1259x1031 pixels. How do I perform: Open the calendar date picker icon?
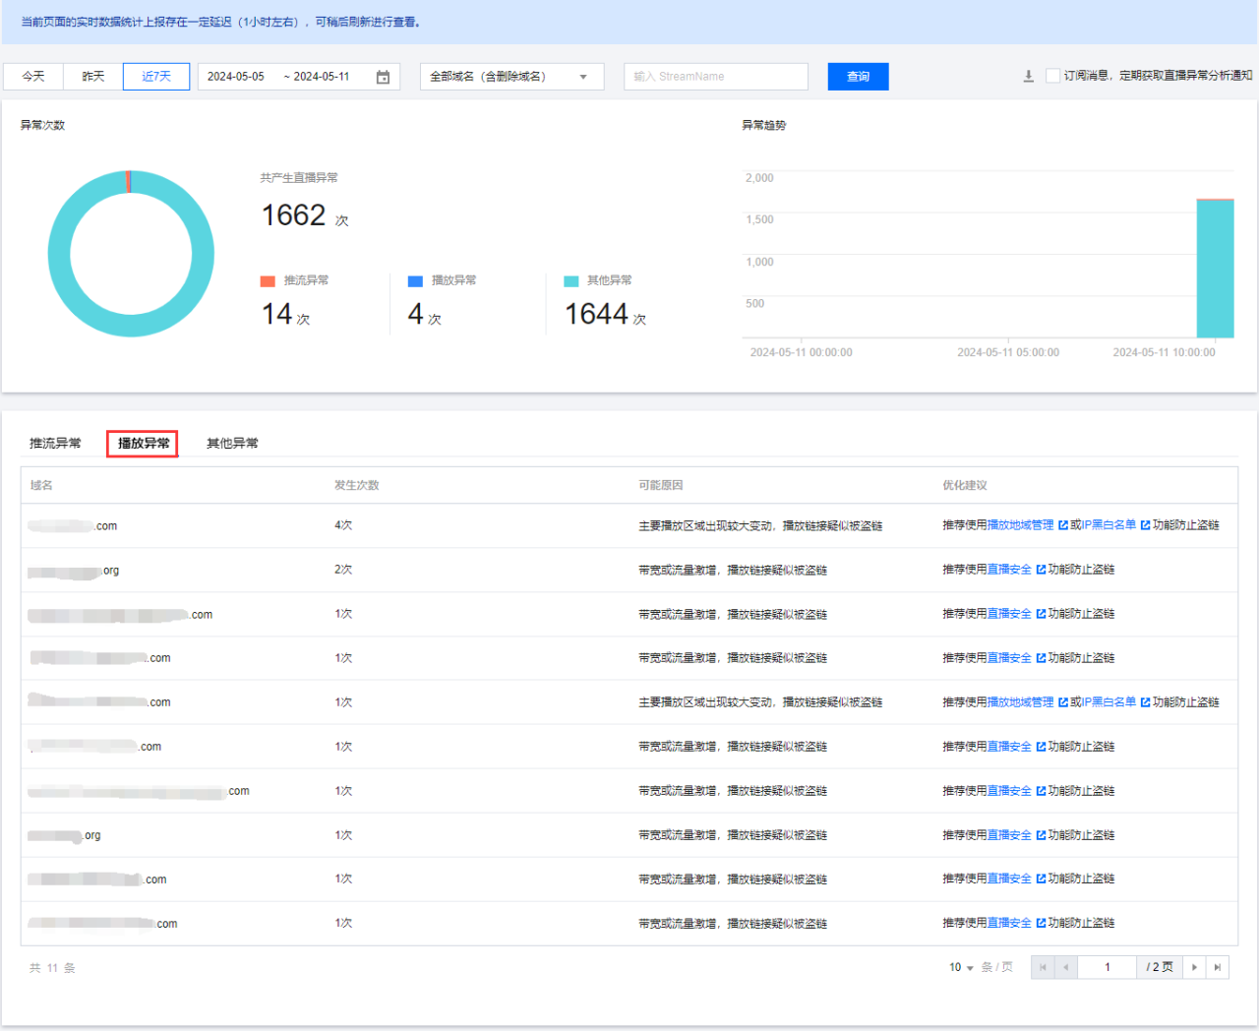coord(383,77)
